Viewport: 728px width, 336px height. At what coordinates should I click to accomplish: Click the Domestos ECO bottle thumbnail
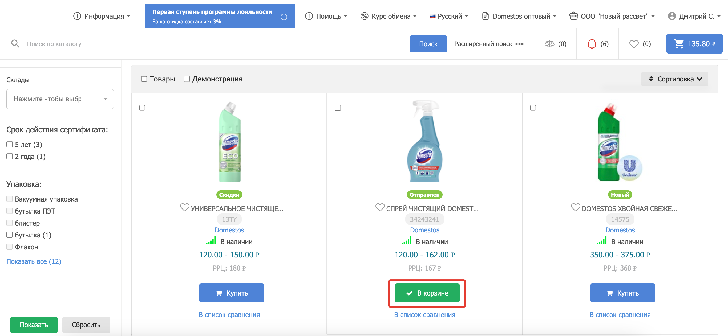click(229, 142)
